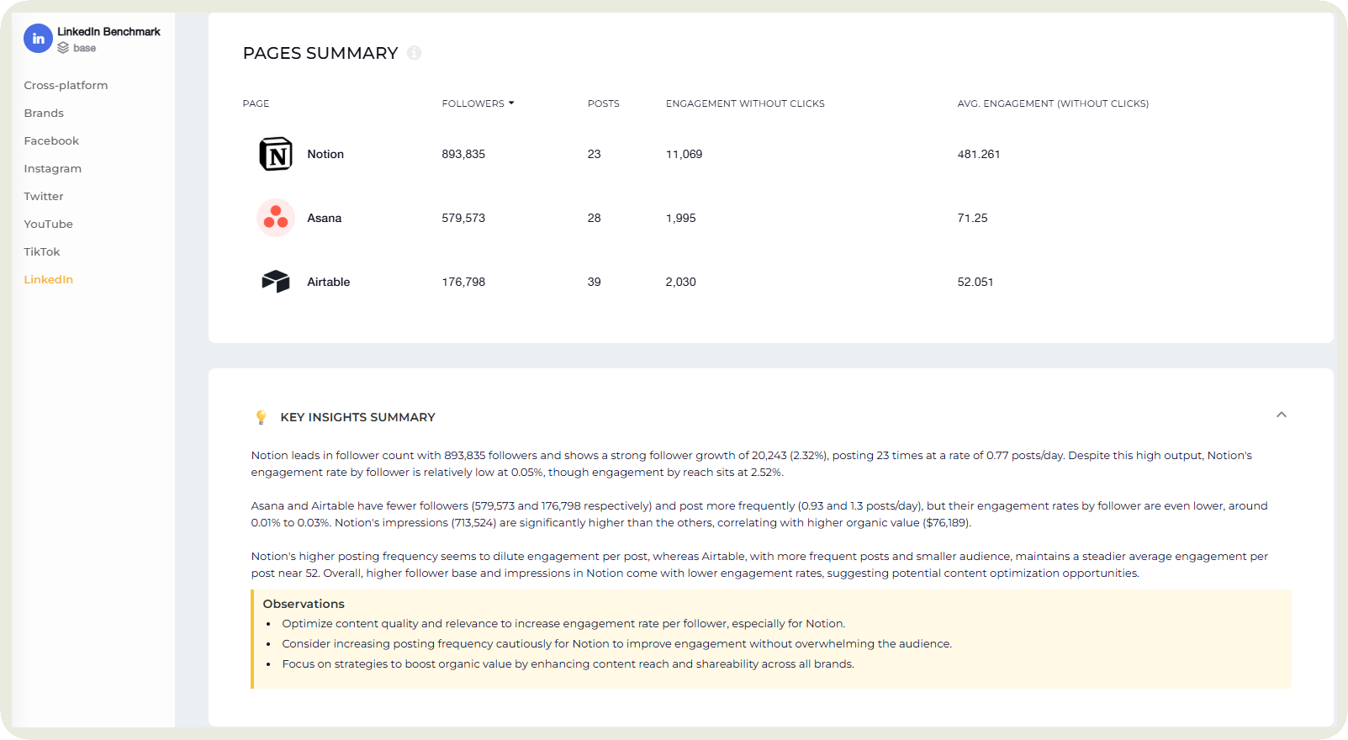Click the YouTube sidebar entry
This screenshot has width=1348, height=740.
point(48,224)
